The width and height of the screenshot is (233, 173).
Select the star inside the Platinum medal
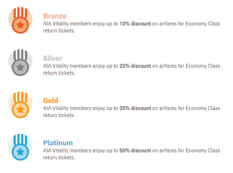(x=20, y=152)
